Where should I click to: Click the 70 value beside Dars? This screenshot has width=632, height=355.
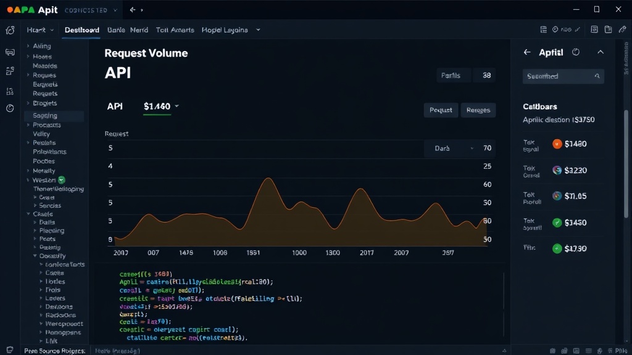coord(487,148)
